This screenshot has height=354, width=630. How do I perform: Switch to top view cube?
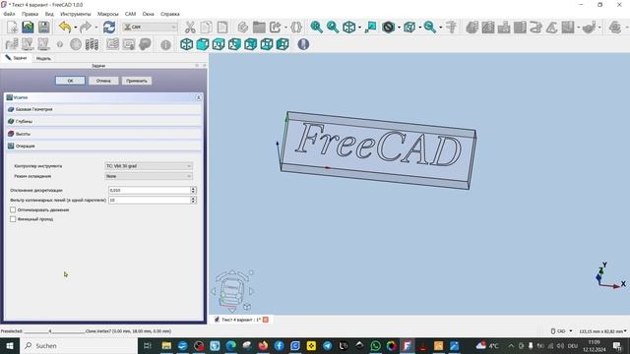pos(219,44)
